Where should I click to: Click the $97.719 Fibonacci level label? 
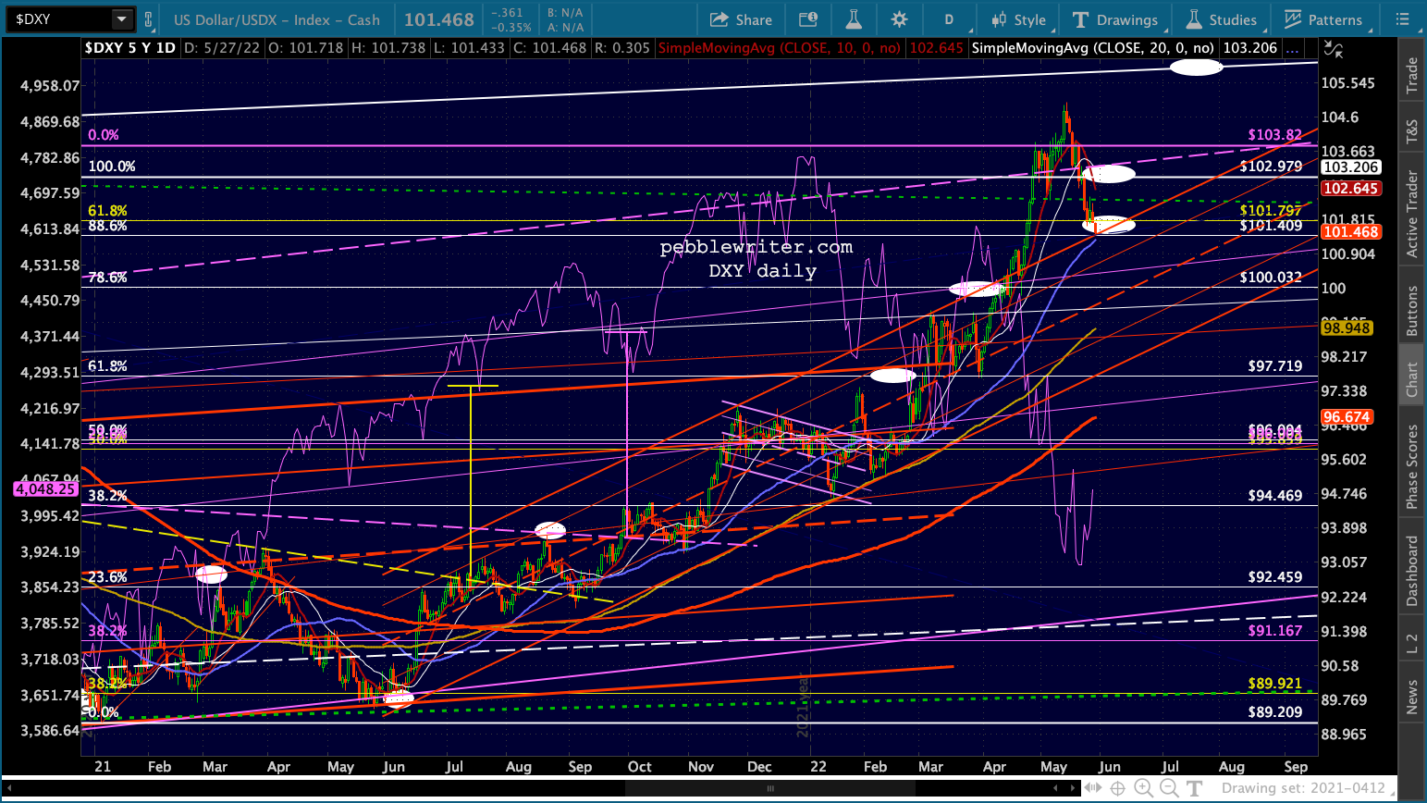(1274, 366)
